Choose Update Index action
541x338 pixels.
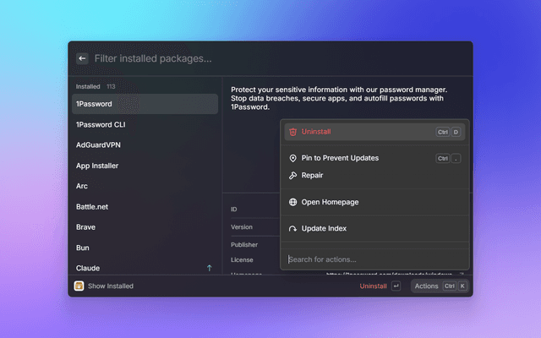click(x=374, y=228)
